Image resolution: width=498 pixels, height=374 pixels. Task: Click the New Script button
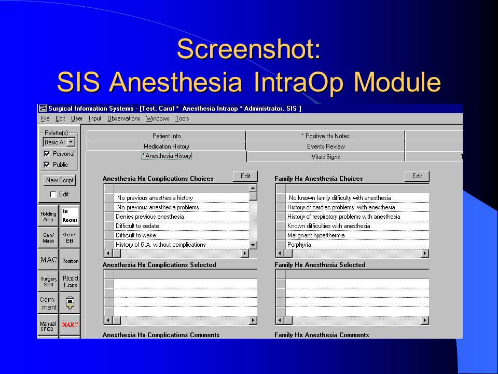click(x=60, y=180)
